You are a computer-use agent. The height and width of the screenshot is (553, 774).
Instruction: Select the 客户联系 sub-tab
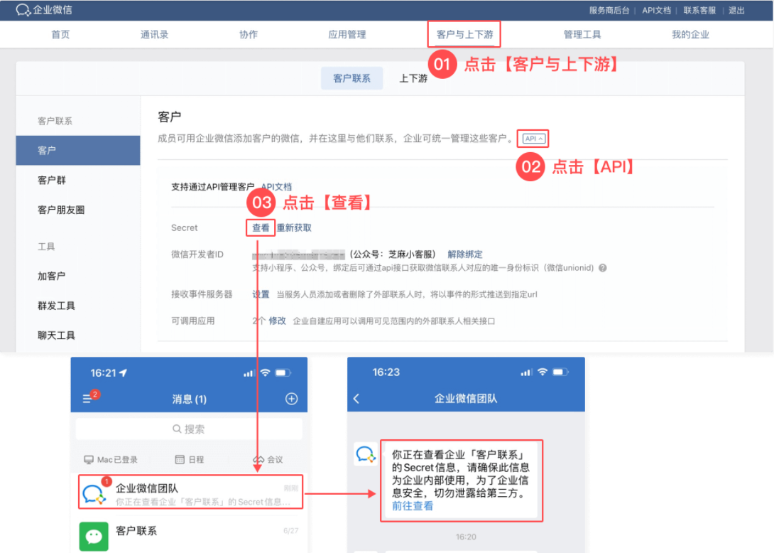[351, 78]
